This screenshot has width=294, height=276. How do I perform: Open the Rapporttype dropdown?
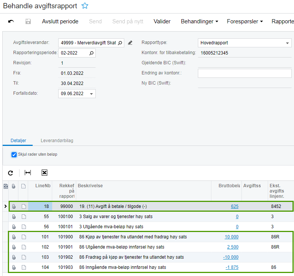[287, 43]
